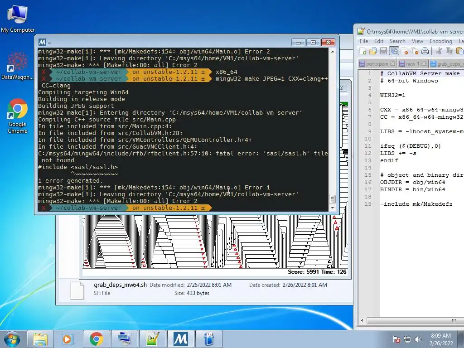Click 'BINDIR = bin/win64' line in editor

pos(412,189)
